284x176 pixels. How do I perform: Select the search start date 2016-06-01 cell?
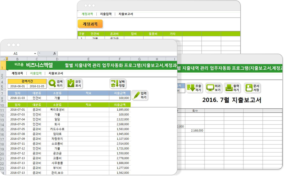17,86
